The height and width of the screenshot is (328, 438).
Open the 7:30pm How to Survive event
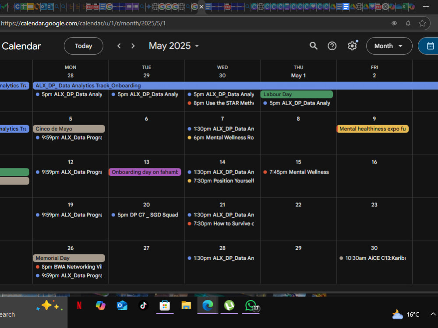[221, 223]
